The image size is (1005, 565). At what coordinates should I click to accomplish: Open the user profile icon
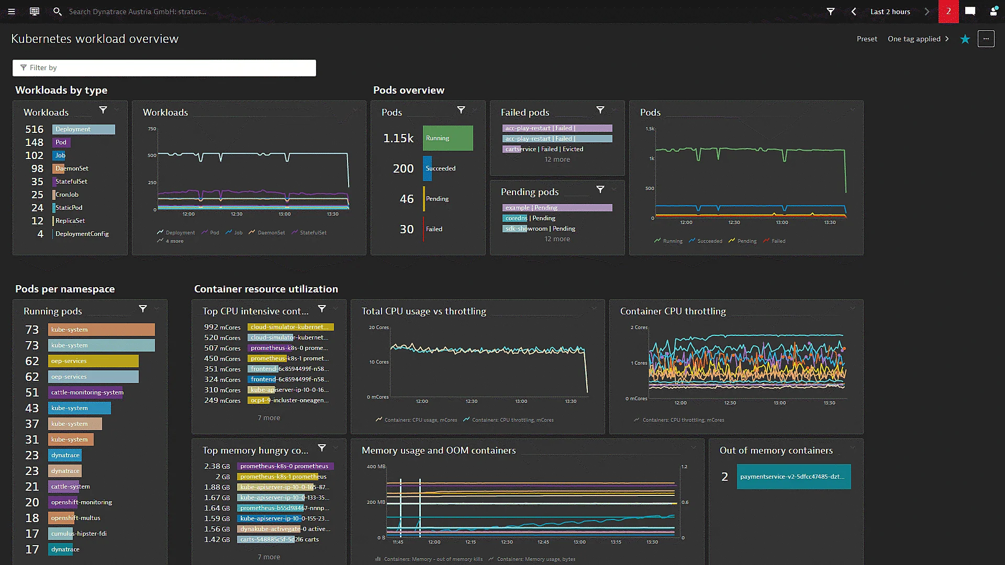994,12
